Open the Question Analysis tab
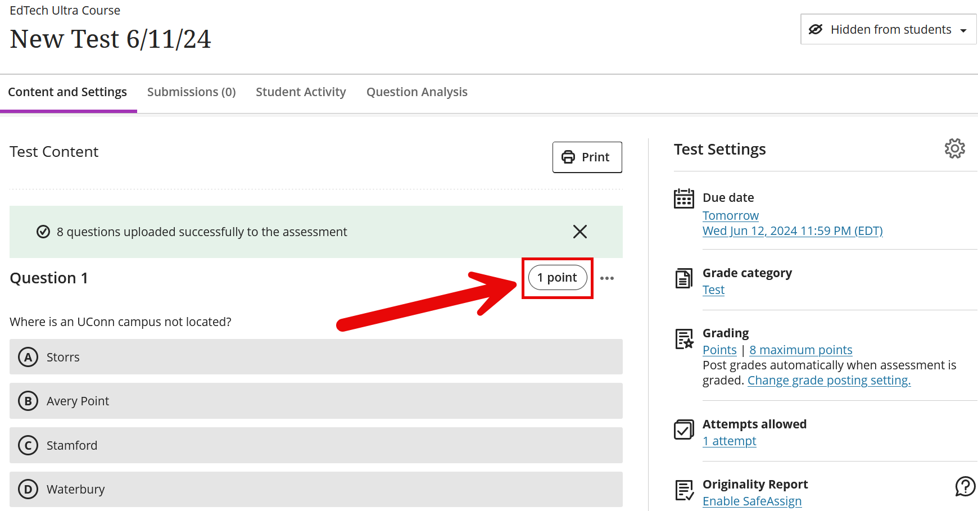The height and width of the screenshot is (511, 978). [x=416, y=92]
